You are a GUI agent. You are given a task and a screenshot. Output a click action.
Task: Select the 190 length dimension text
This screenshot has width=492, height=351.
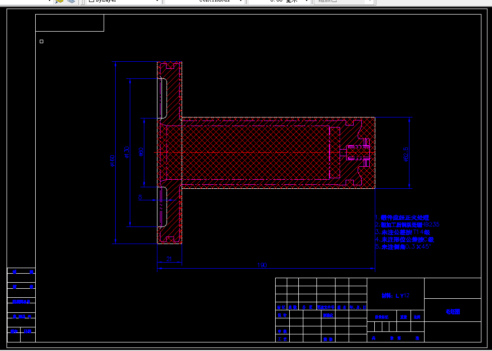point(262,265)
